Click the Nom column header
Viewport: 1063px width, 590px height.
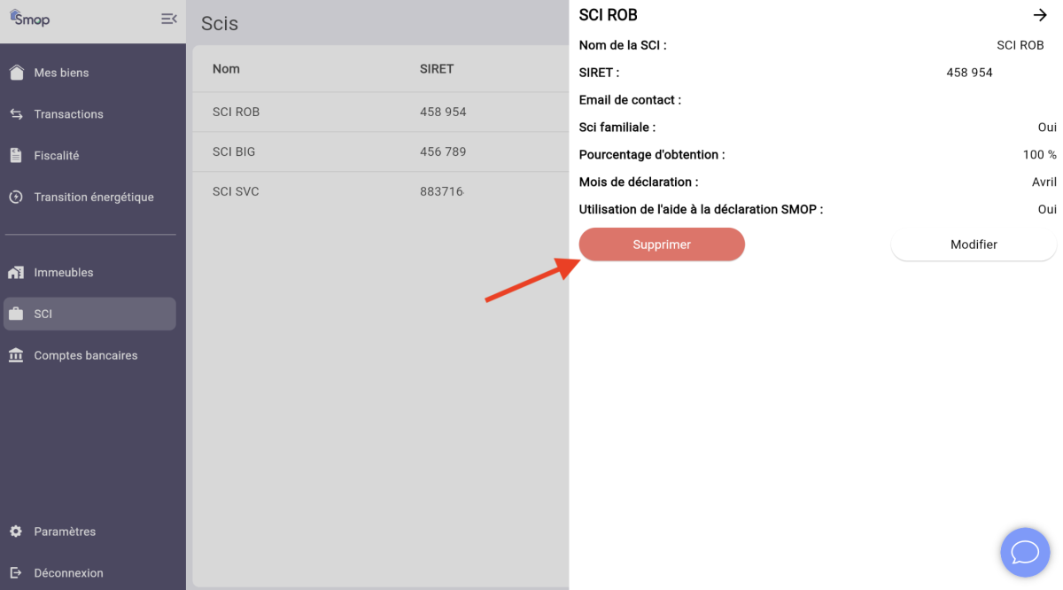(226, 69)
